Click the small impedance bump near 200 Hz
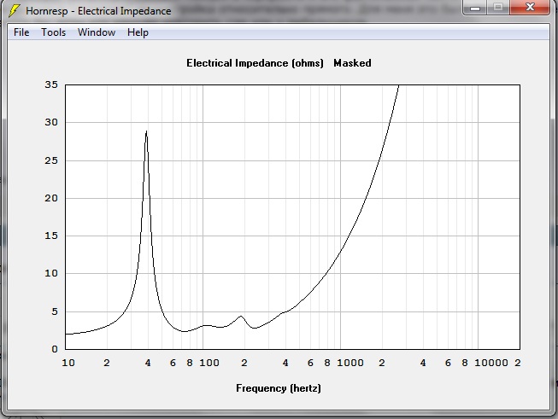This screenshot has width=558, height=419. tap(241, 316)
